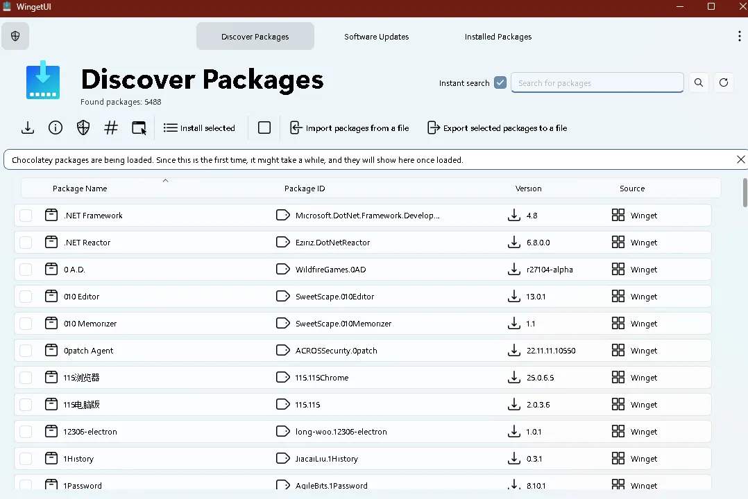Click the skip hash check # icon

tap(111, 128)
